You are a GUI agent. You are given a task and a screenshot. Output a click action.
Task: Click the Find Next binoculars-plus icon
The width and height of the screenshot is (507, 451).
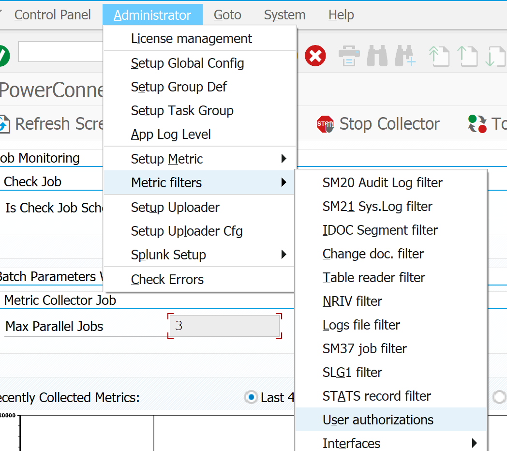(x=405, y=56)
